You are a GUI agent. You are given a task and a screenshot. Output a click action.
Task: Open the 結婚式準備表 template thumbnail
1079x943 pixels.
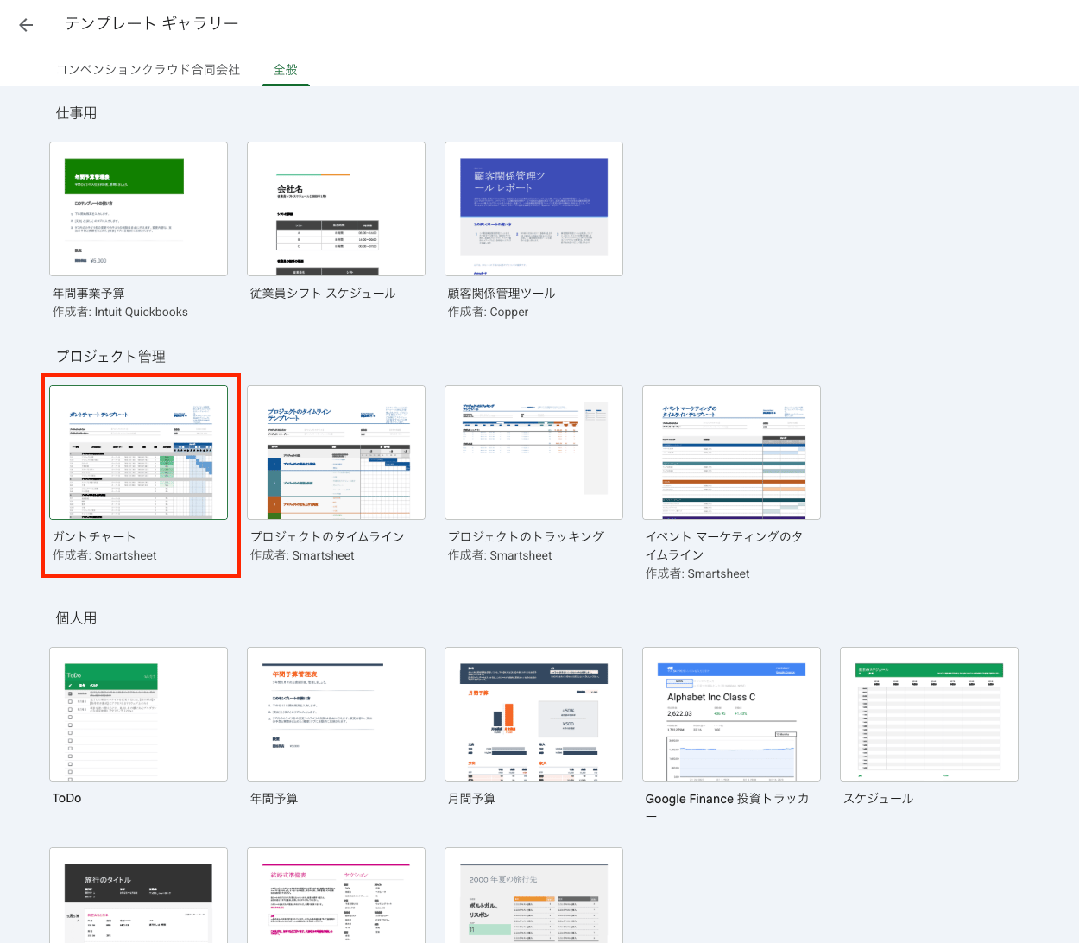coord(336,896)
